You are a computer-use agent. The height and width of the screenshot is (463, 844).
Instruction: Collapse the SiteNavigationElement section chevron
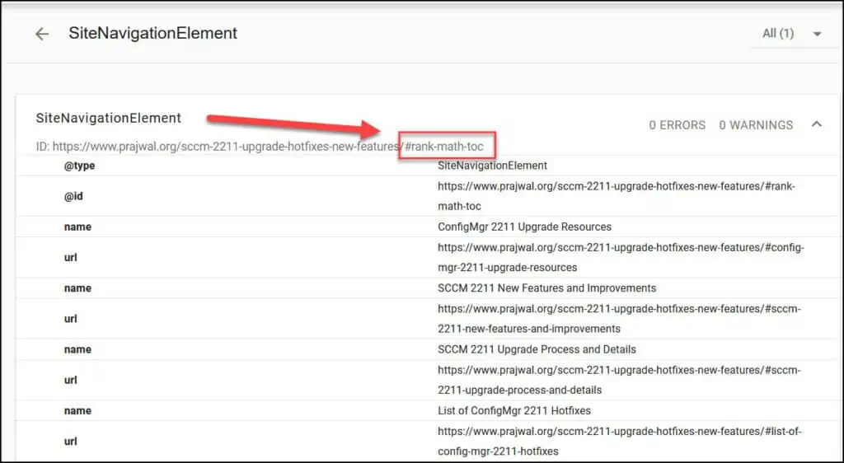(x=817, y=124)
